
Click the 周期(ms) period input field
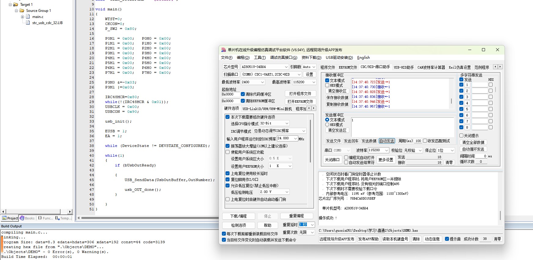coord(418,141)
